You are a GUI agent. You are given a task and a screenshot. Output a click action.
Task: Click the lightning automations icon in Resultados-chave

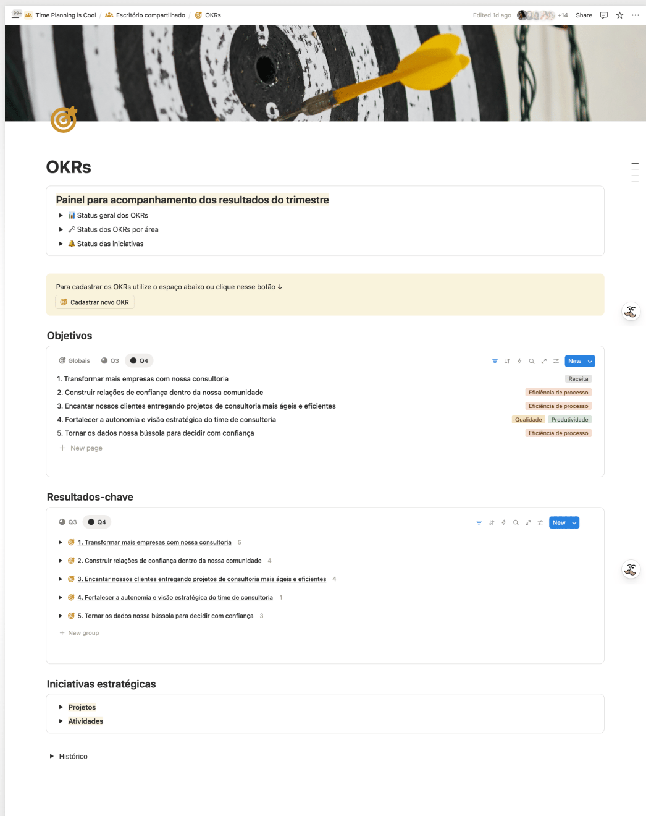[503, 522]
